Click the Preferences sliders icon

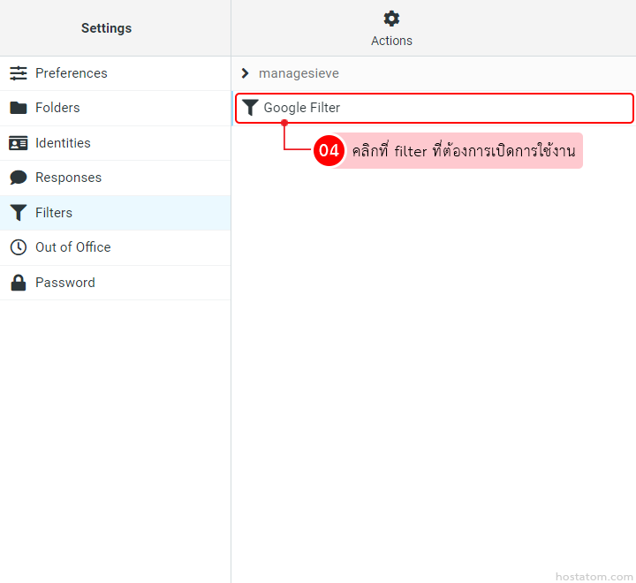coord(19,73)
